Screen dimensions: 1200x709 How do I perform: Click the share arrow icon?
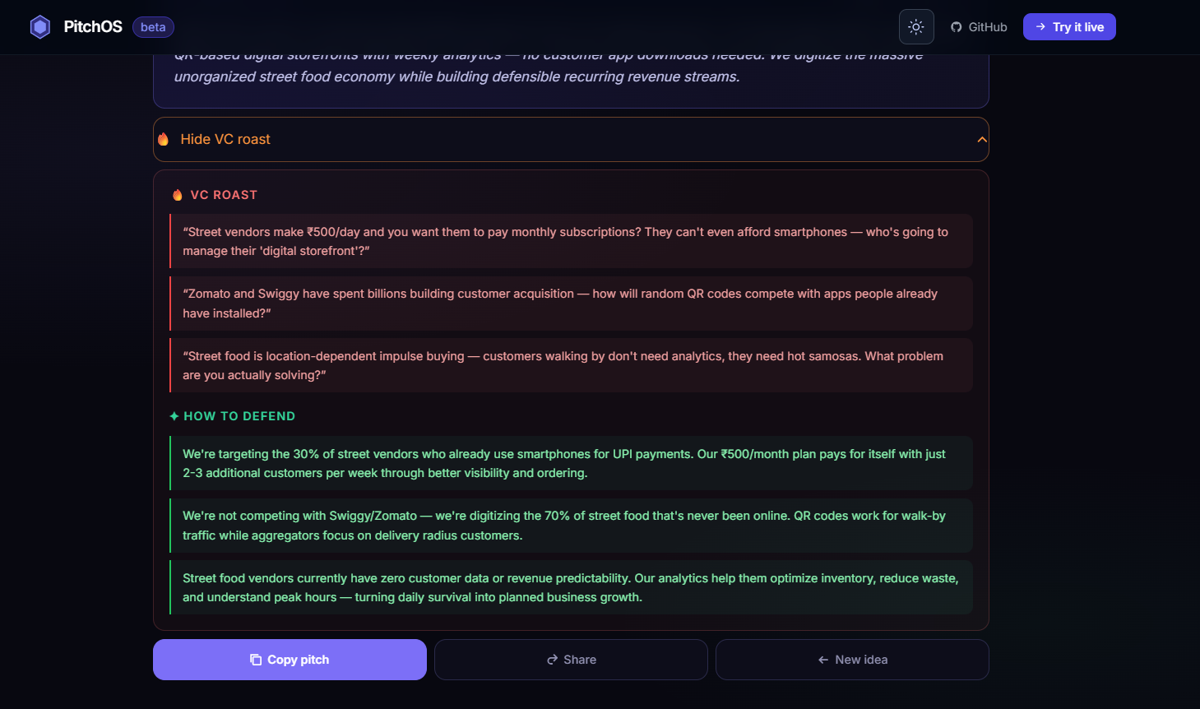(x=553, y=660)
